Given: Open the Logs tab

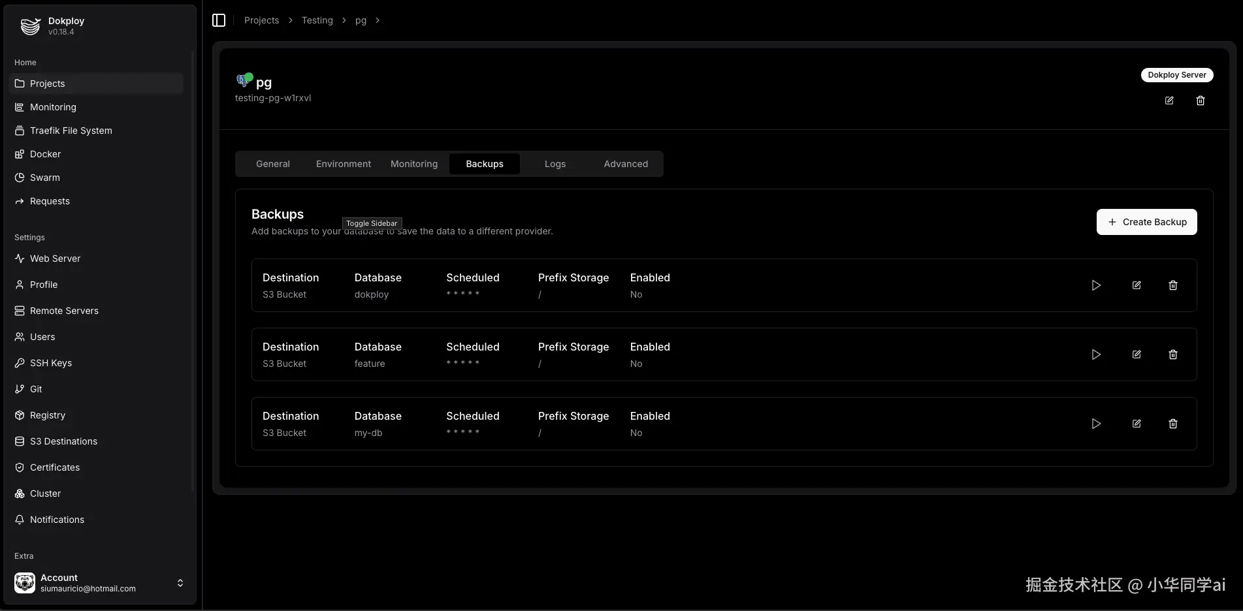Looking at the screenshot, I should pyautogui.click(x=555, y=164).
